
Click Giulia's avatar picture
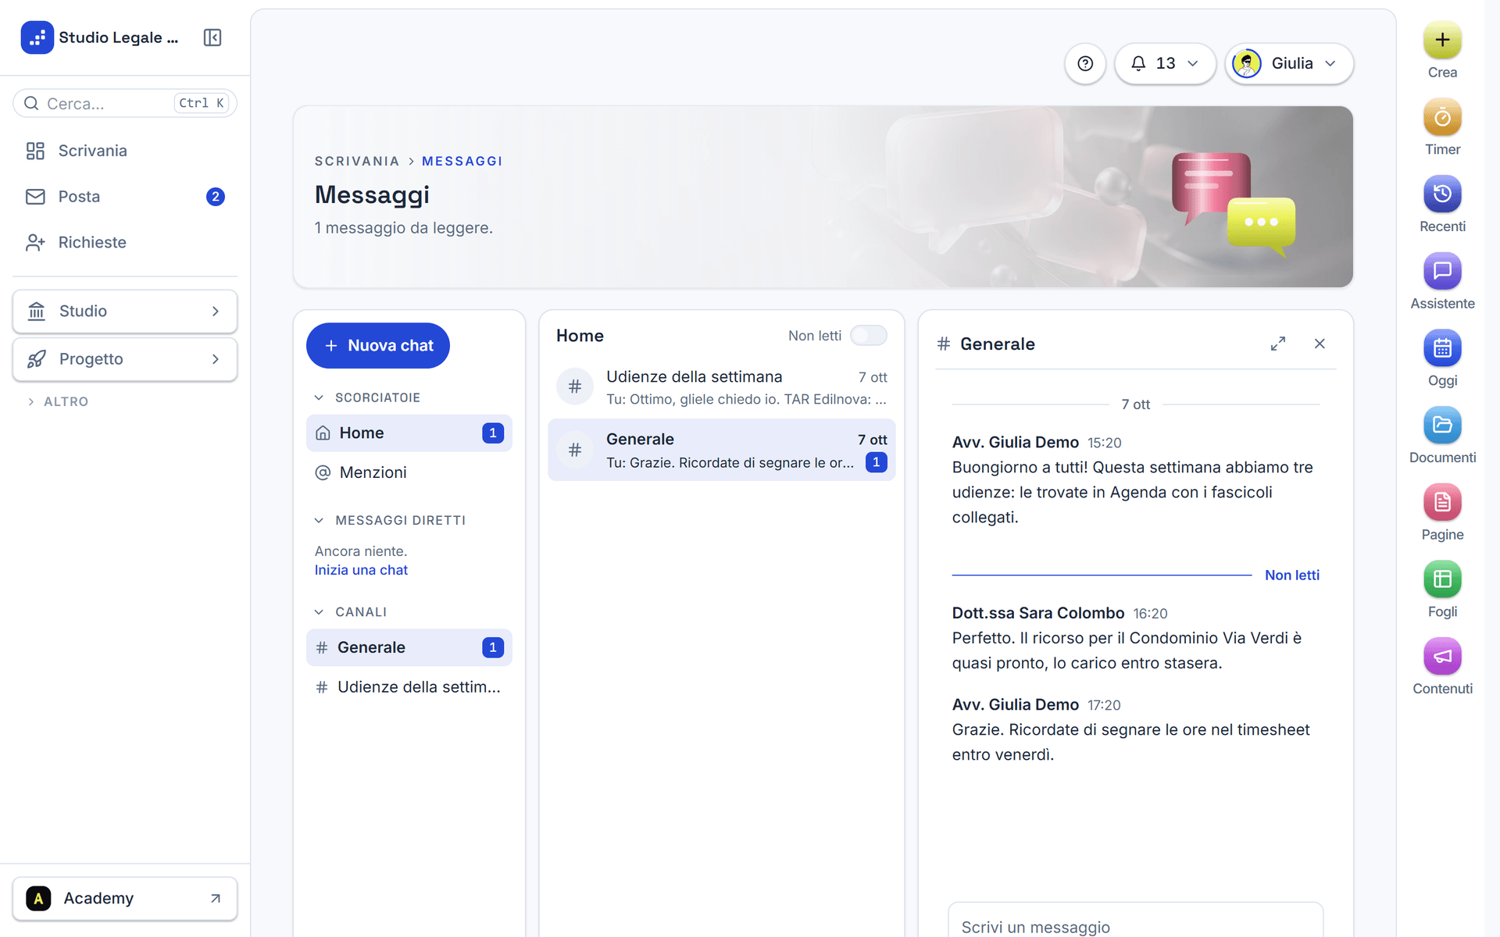click(x=1247, y=63)
